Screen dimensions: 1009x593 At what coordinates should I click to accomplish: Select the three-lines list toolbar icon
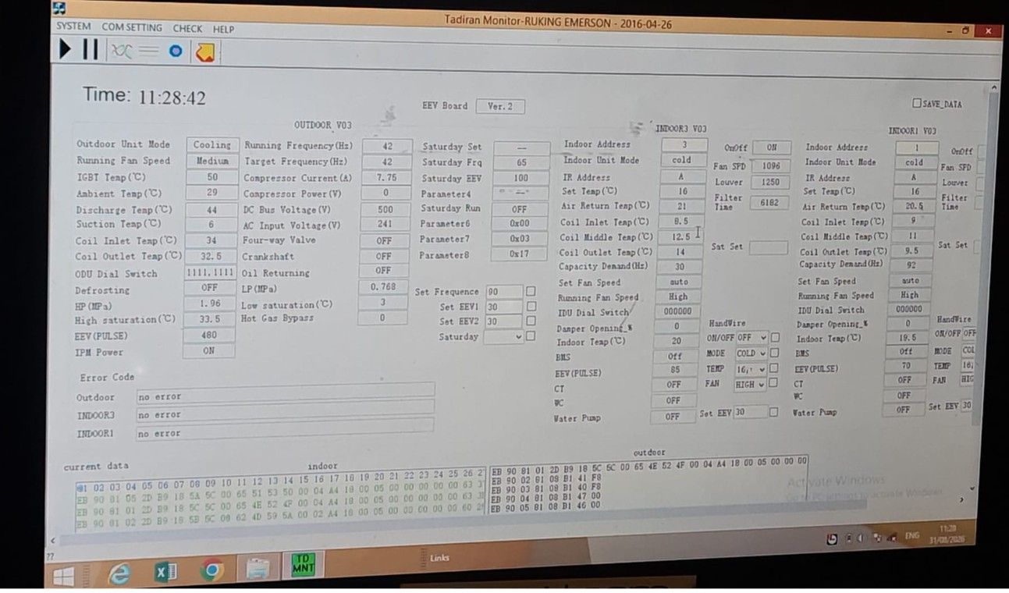click(x=148, y=51)
